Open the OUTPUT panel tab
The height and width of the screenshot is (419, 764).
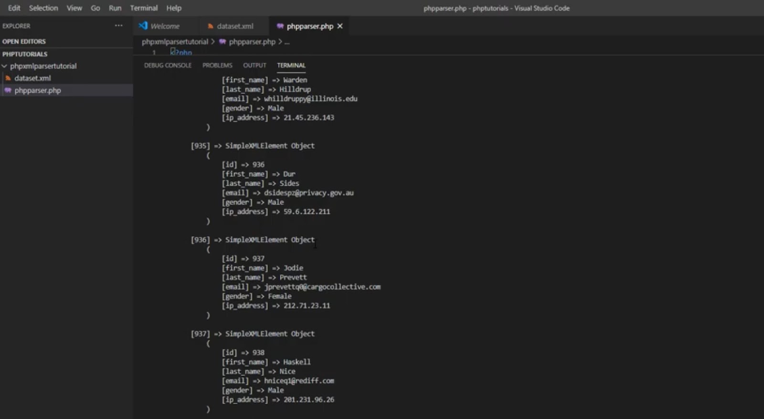pos(255,65)
